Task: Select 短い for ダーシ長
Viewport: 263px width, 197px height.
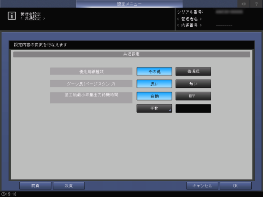Action: [x=193, y=84]
